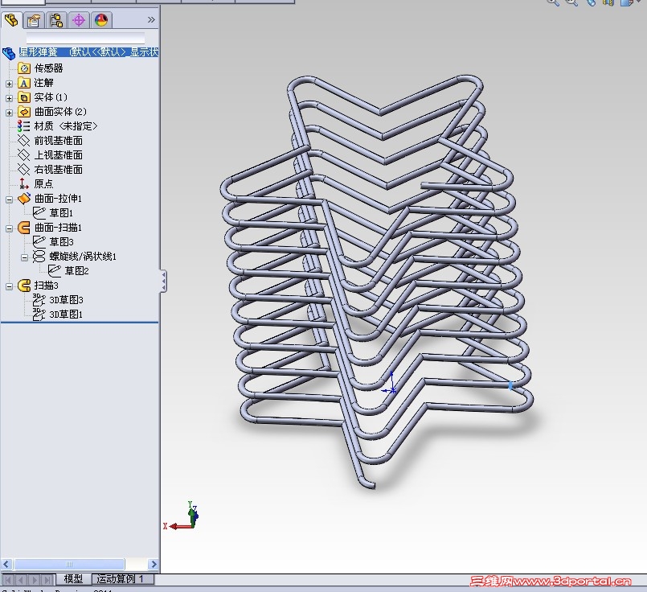Click the 传感器 text label
Screen dimensions: 647x592
tap(49, 68)
